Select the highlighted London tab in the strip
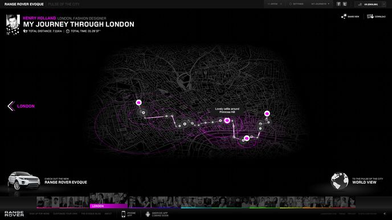 pyautogui.click(x=108, y=206)
